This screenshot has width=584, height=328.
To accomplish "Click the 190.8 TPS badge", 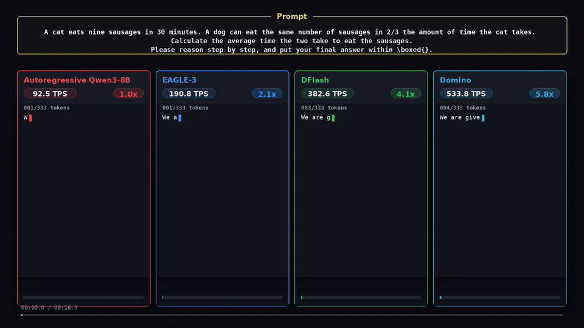I will click(x=189, y=94).
